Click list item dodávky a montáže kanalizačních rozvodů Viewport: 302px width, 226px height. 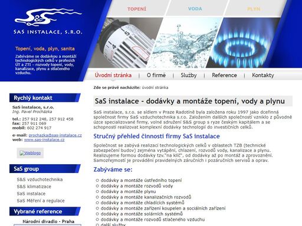146,197
